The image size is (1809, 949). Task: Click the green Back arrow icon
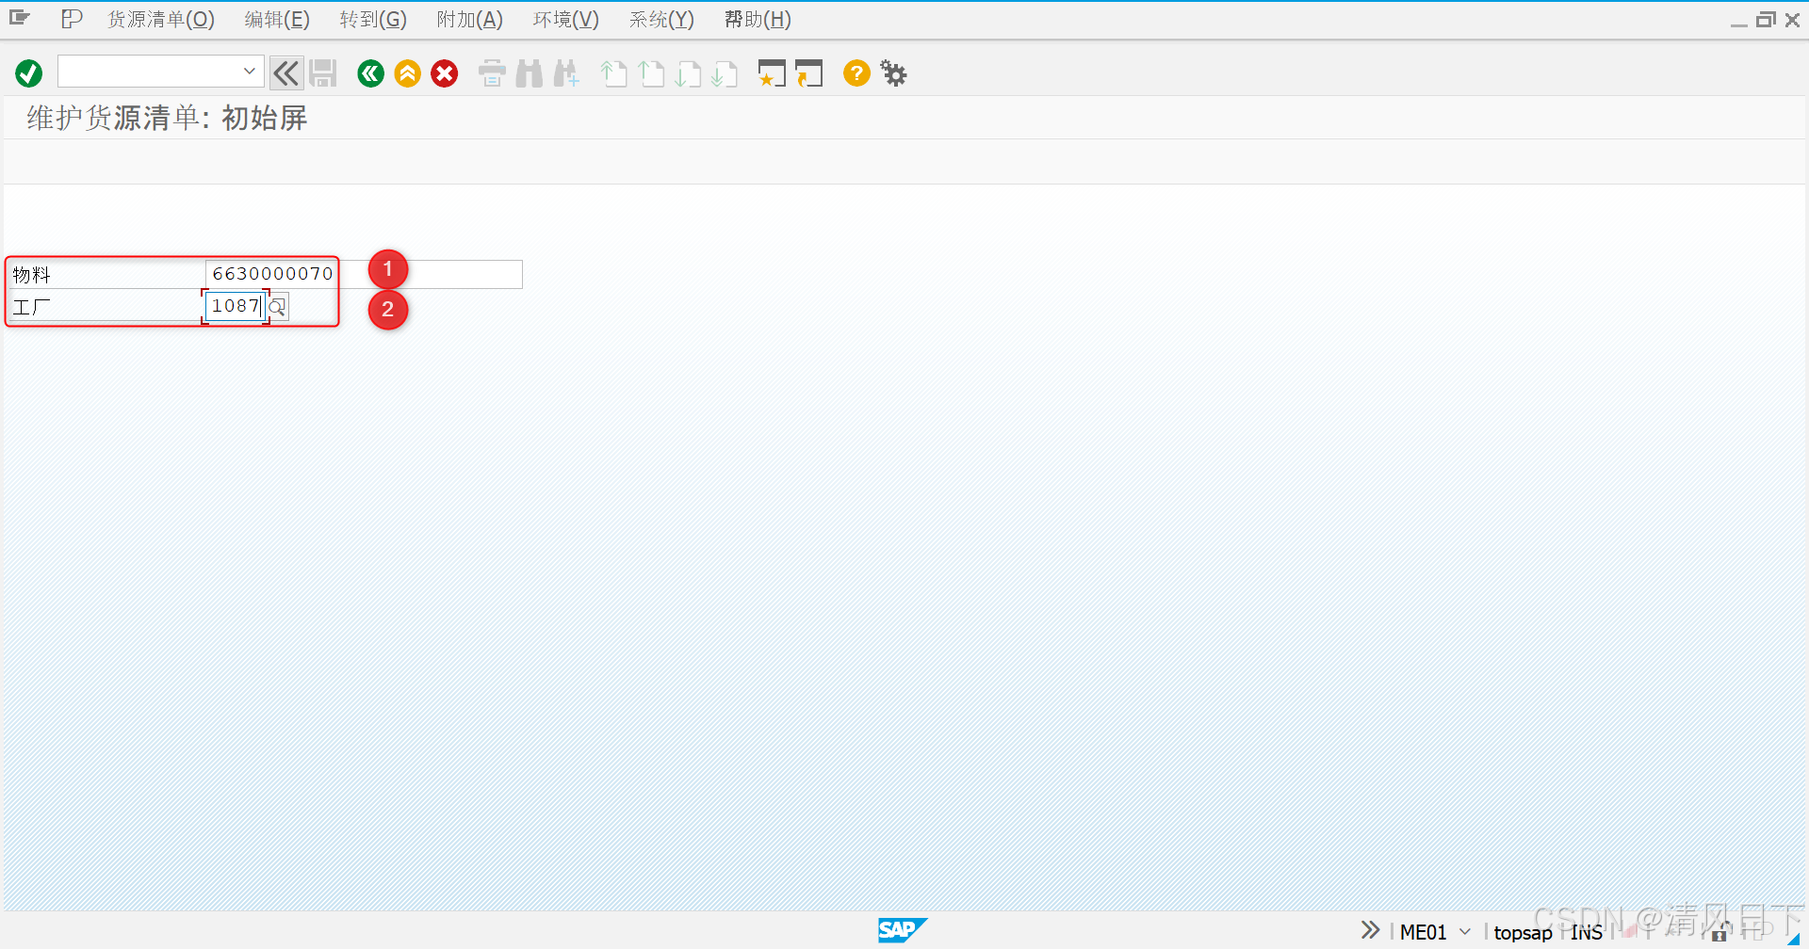371,73
